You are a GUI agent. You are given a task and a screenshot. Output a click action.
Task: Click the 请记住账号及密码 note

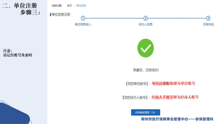[x=18, y=55]
